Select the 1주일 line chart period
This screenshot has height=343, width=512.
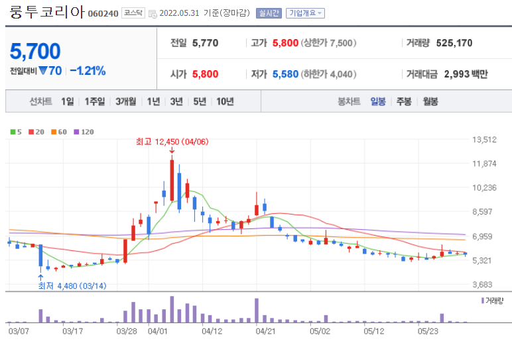pyautogui.click(x=95, y=101)
